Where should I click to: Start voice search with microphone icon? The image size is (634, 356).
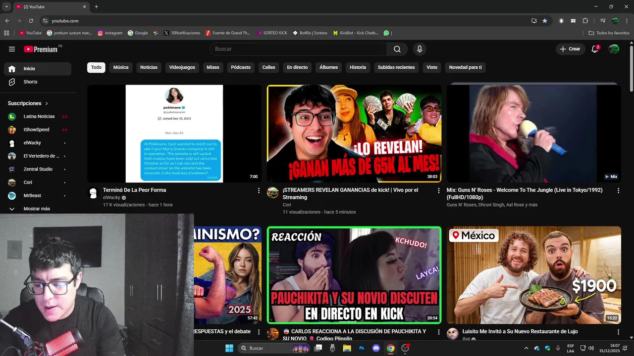click(x=420, y=49)
